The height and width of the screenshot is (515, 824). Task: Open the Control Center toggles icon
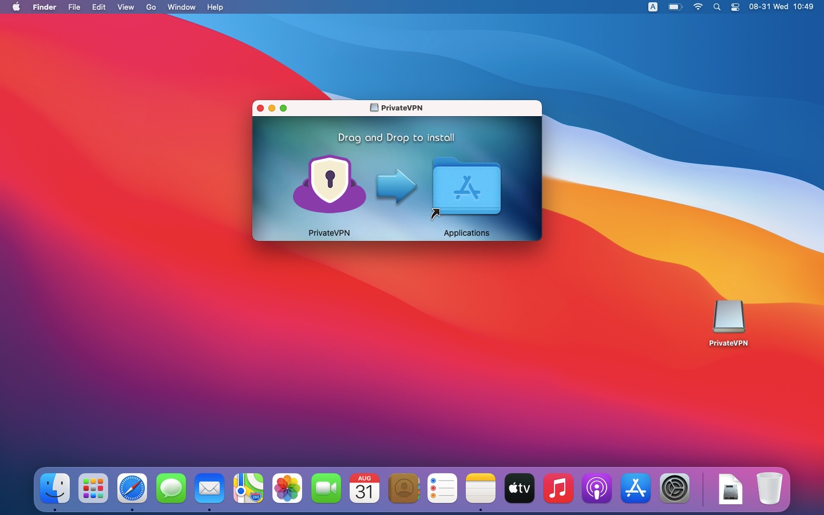(x=735, y=7)
